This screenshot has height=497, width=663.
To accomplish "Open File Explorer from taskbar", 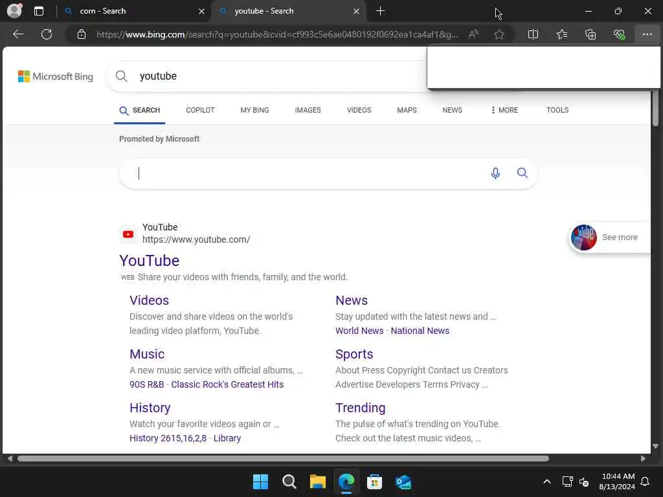I will [x=317, y=481].
